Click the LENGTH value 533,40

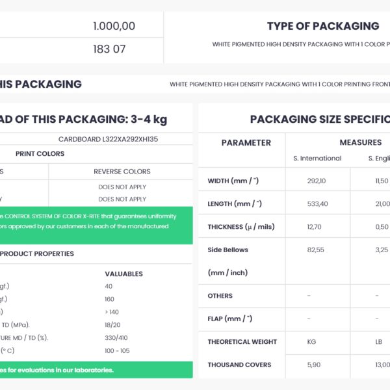(x=317, y=204)
